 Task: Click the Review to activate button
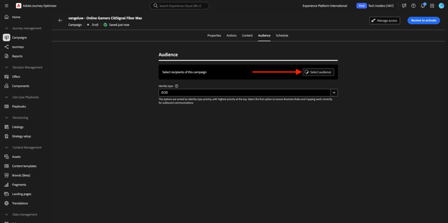(424, 20)
